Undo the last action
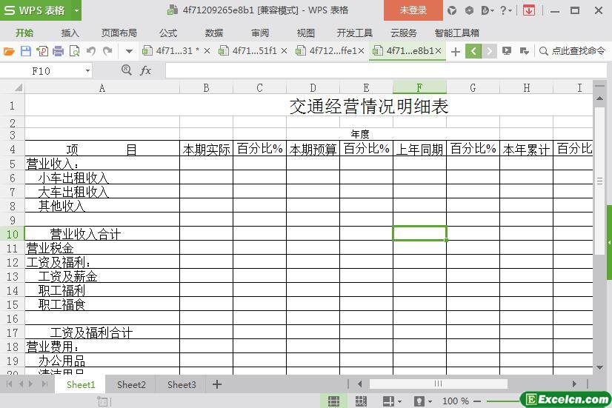Screen dimensions: 612x408 (x=91, y=51)
